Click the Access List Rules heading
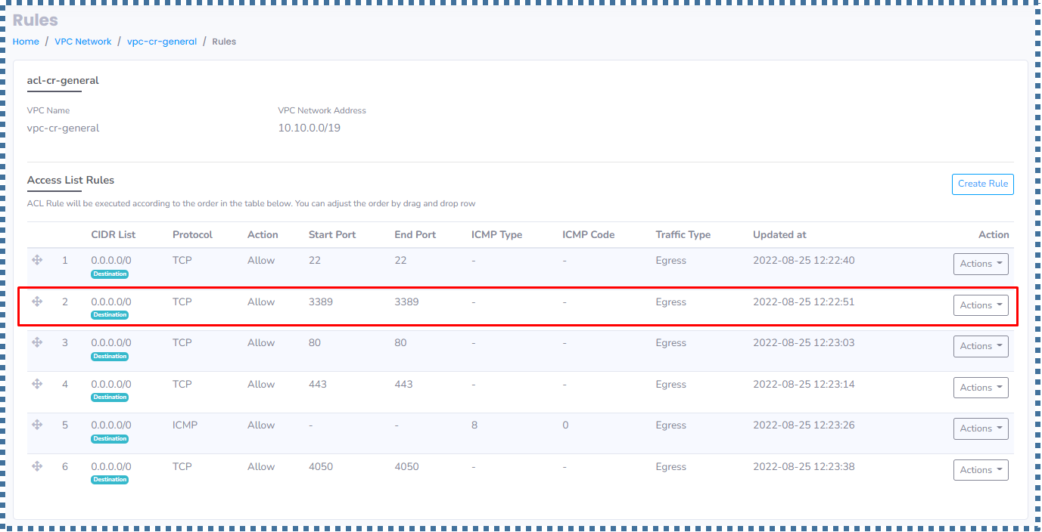Image resolution: width=1042 pixels, height=532 pixels. pyautogui.click(x=70, y=180)
